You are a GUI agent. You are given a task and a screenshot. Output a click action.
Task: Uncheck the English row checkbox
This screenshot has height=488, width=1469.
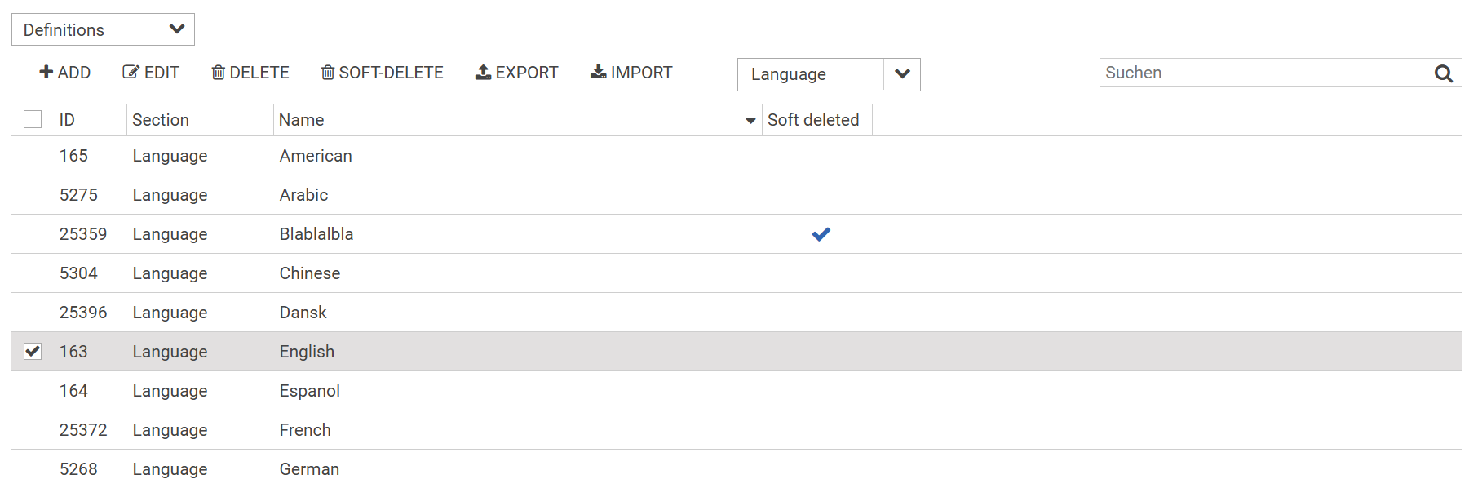pyautogui.click(x=33, y=352)
